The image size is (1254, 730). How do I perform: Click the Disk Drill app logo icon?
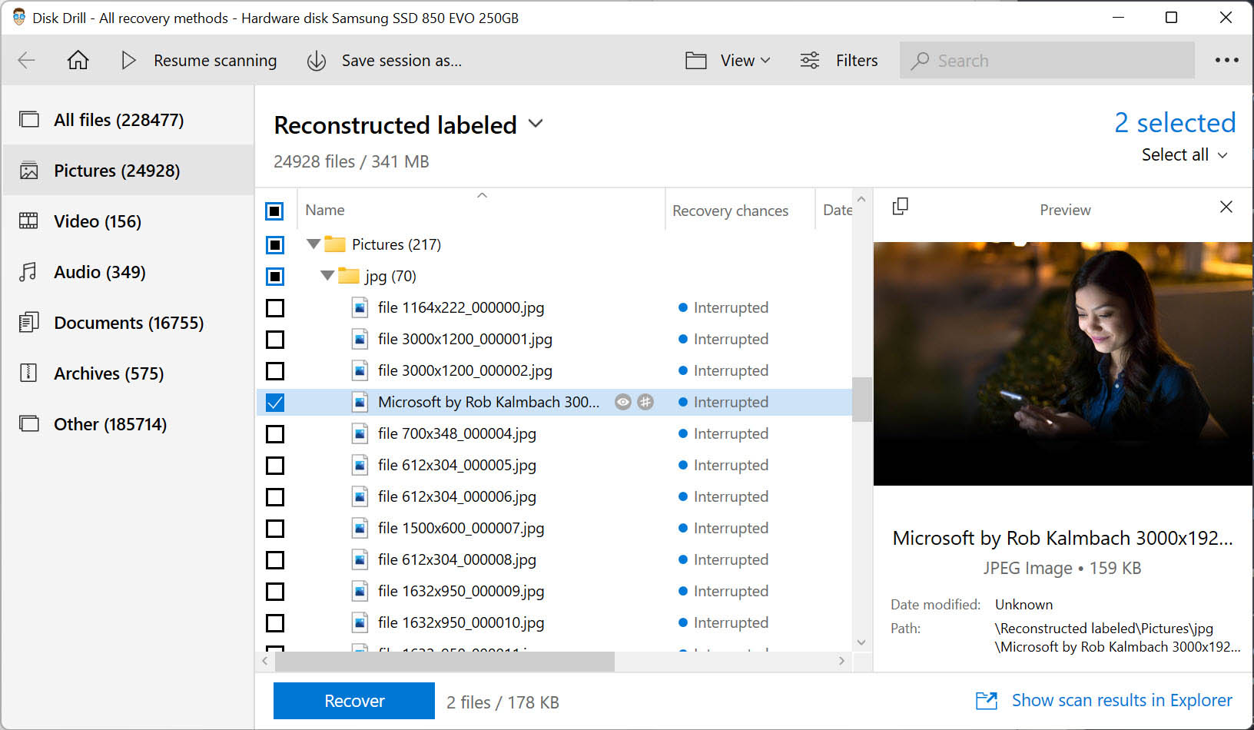tap(19, 17)
